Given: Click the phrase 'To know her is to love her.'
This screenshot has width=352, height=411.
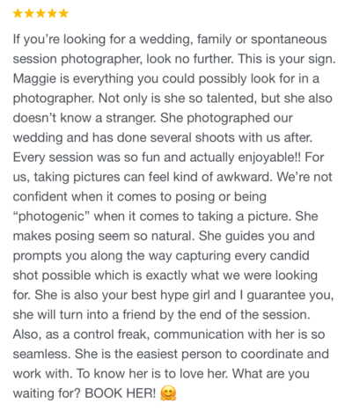Looking at the screenshot, I should [x=152, y=374].
